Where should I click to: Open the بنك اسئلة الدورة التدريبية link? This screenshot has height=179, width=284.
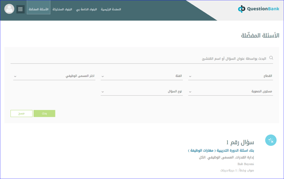pos(221,151)
